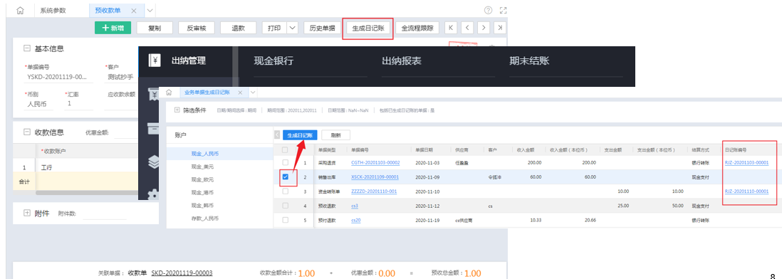Click the 单据编号 field YSKD-20201119

click(x=59, y=77)
